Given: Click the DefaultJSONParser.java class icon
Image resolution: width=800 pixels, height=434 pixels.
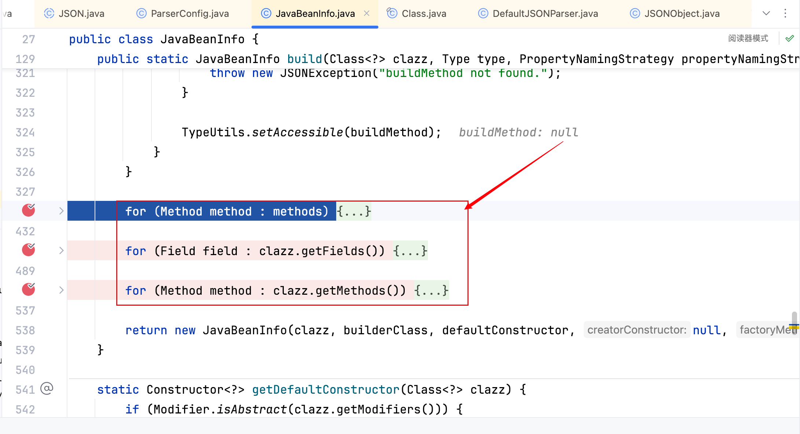Looking at the screenshot, I should click(483, 14).
